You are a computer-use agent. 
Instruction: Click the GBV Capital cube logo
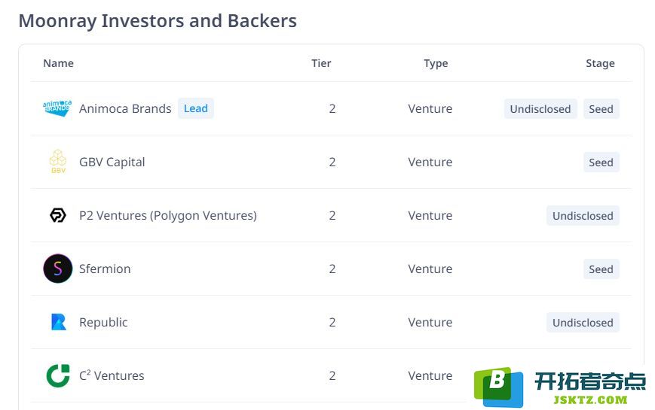coord(57,162)
